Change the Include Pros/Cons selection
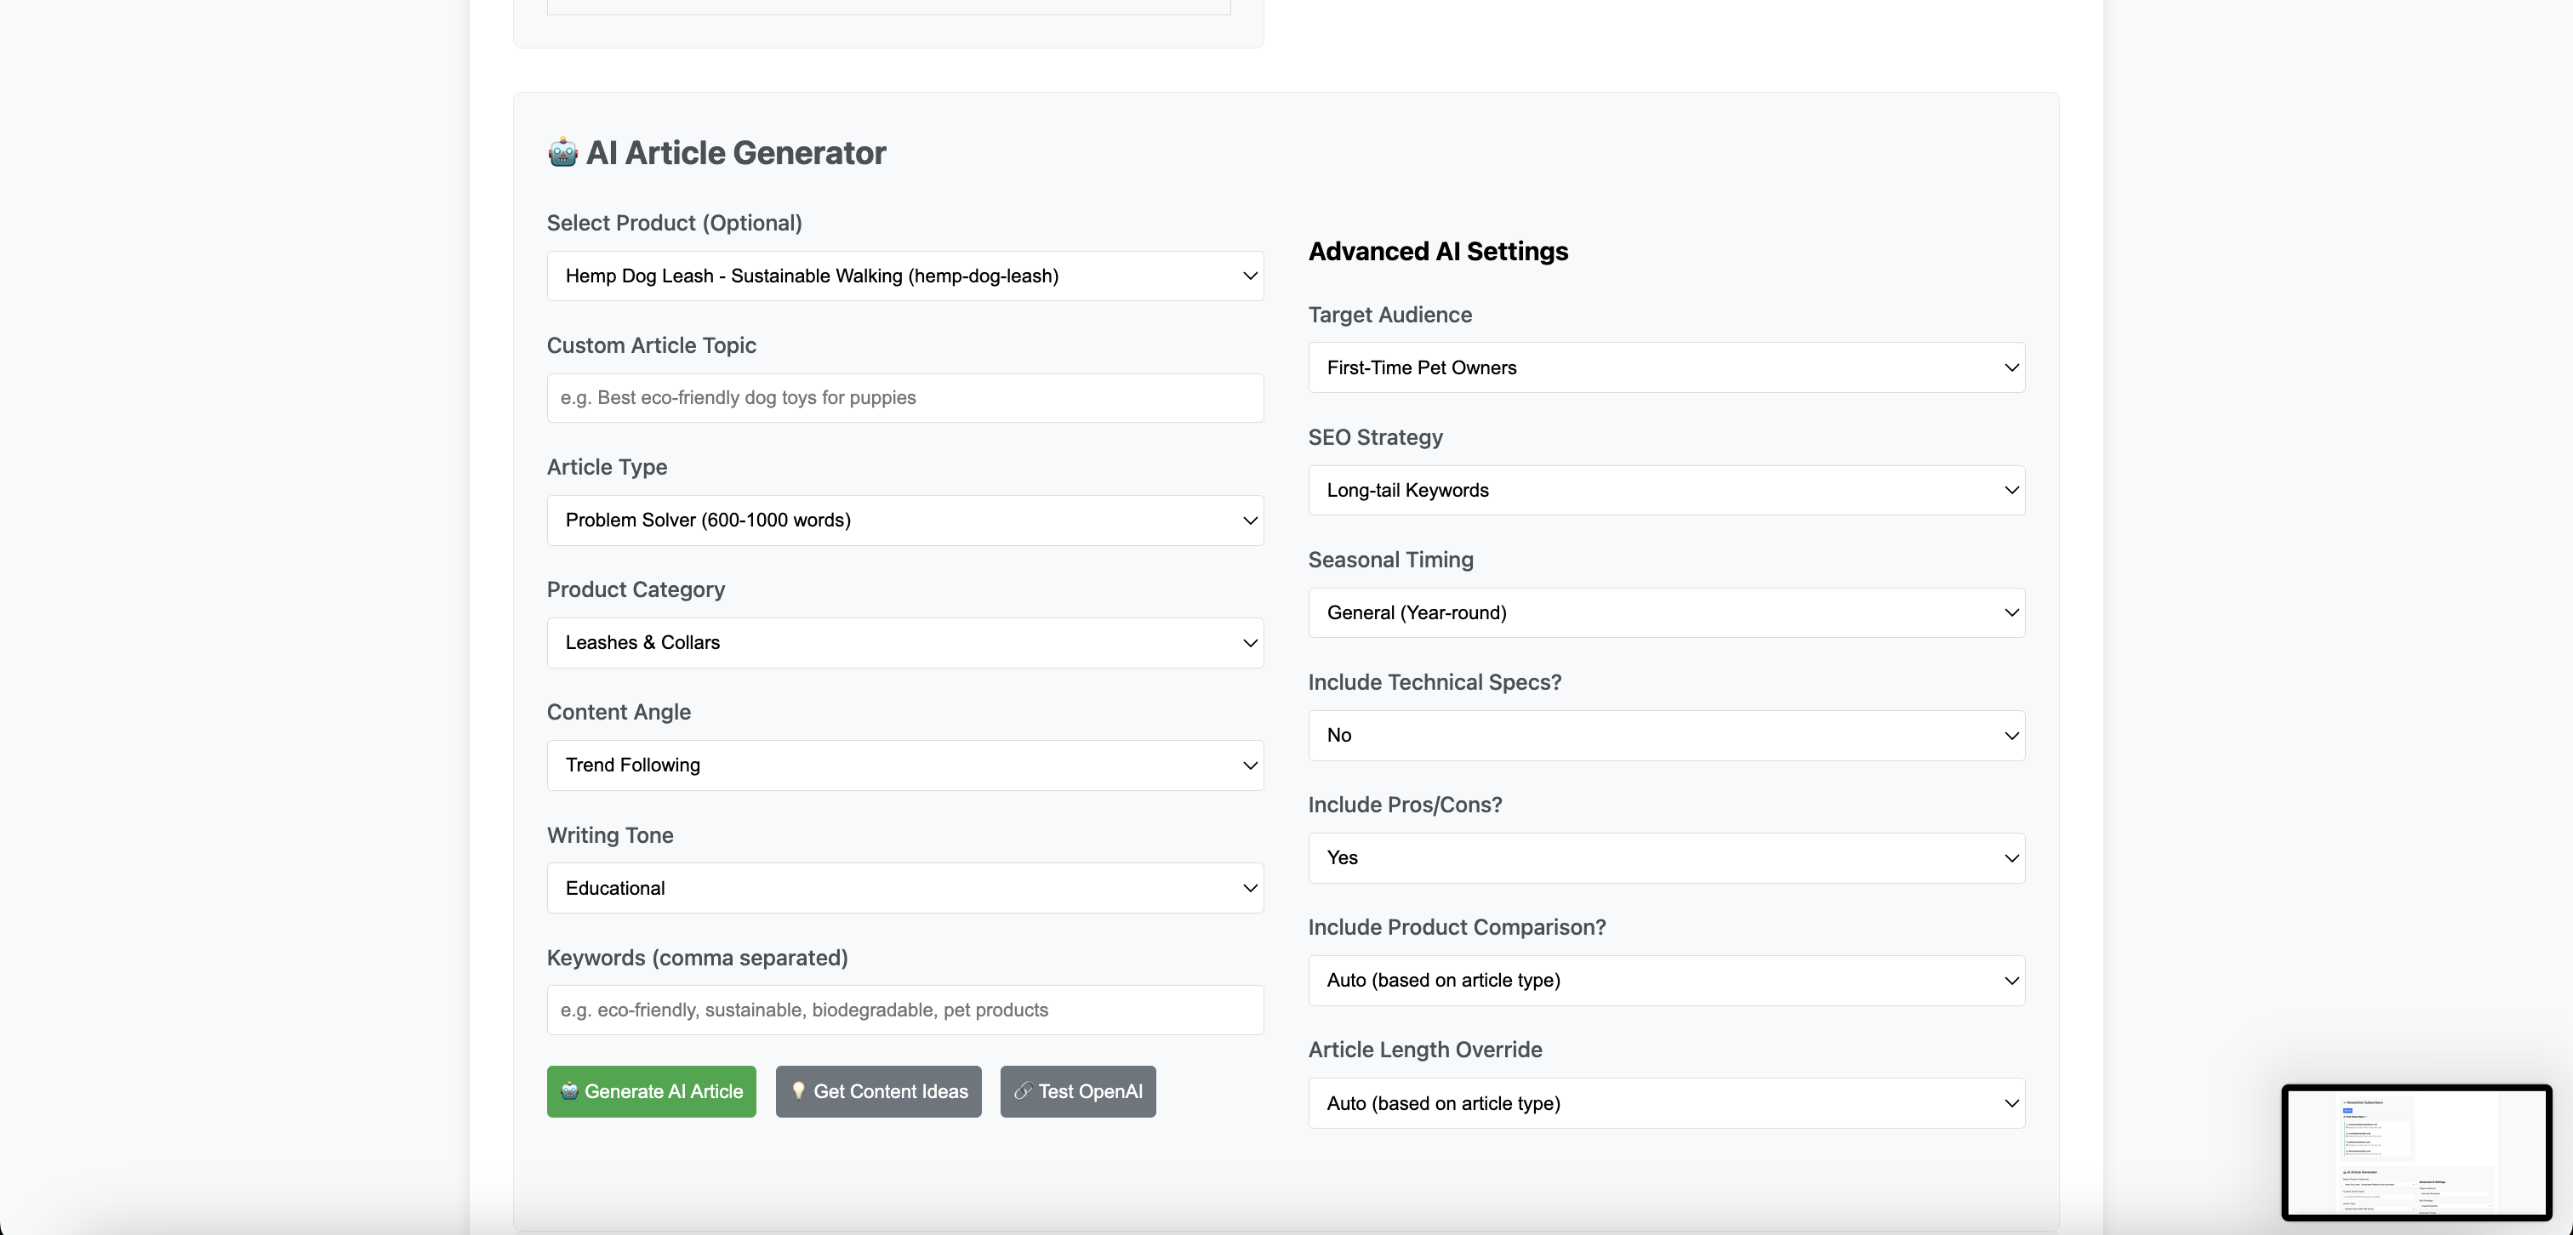This screenshot has width=2573, height=1235. [1666, 857]
